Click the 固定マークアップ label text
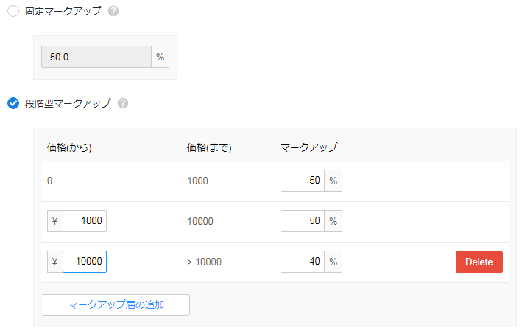 click(x=63, y=11)
